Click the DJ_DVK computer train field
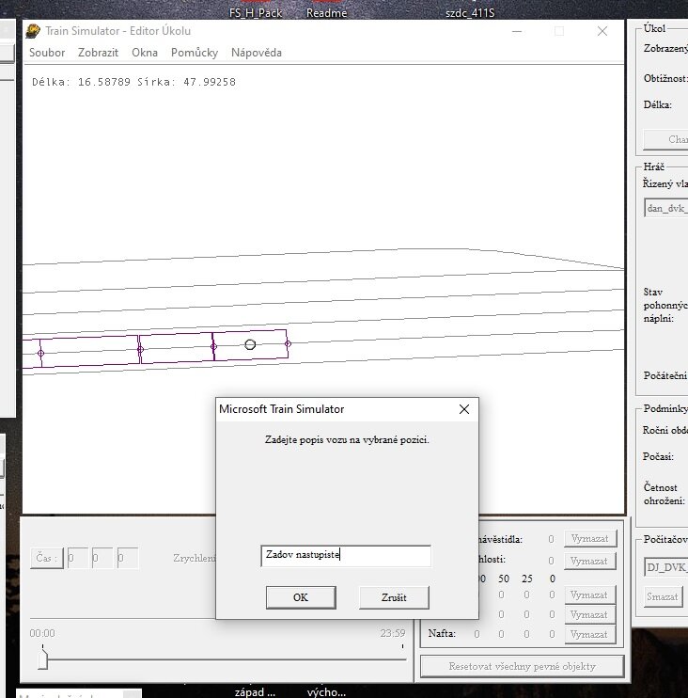The height and width of the screenshot is (698, 688). (665, 567)
